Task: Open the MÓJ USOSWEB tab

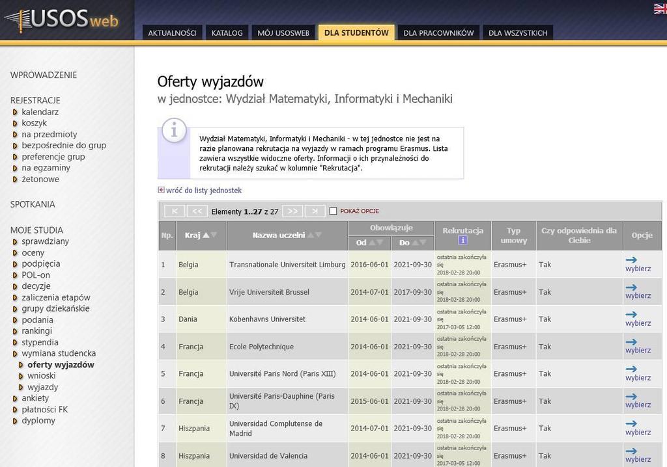Action: point(283,33)
